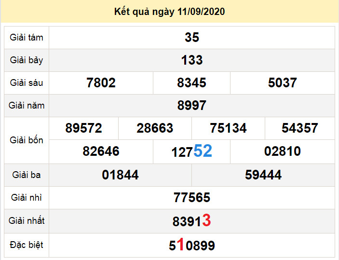This screenshot has height=260, width=339.
Task: Click the Giải bảy number 133
Action: (192, 60)
